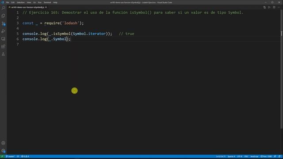Split the editor to the right

[x=274, y=7]
